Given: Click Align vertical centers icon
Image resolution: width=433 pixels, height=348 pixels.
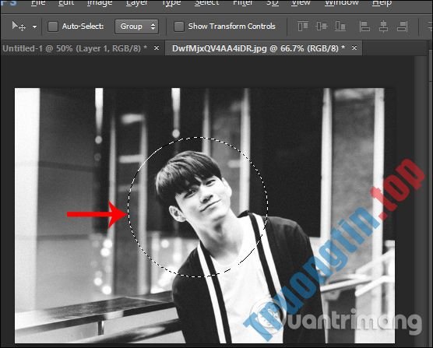Looking at the screenshot, I should coord(322,26).
